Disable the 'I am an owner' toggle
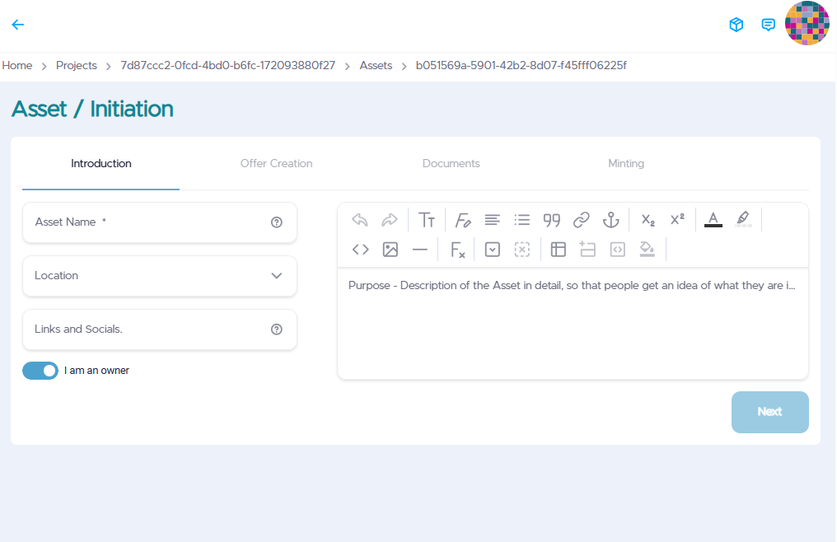This screenshot has height=542, width=837. tap(40, 370)
